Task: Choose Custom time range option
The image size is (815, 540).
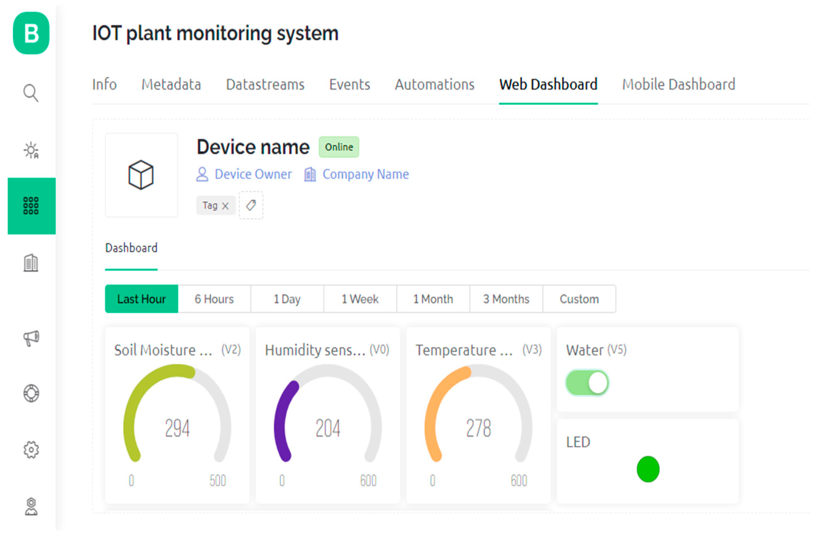Action: (x=579, y=299)
